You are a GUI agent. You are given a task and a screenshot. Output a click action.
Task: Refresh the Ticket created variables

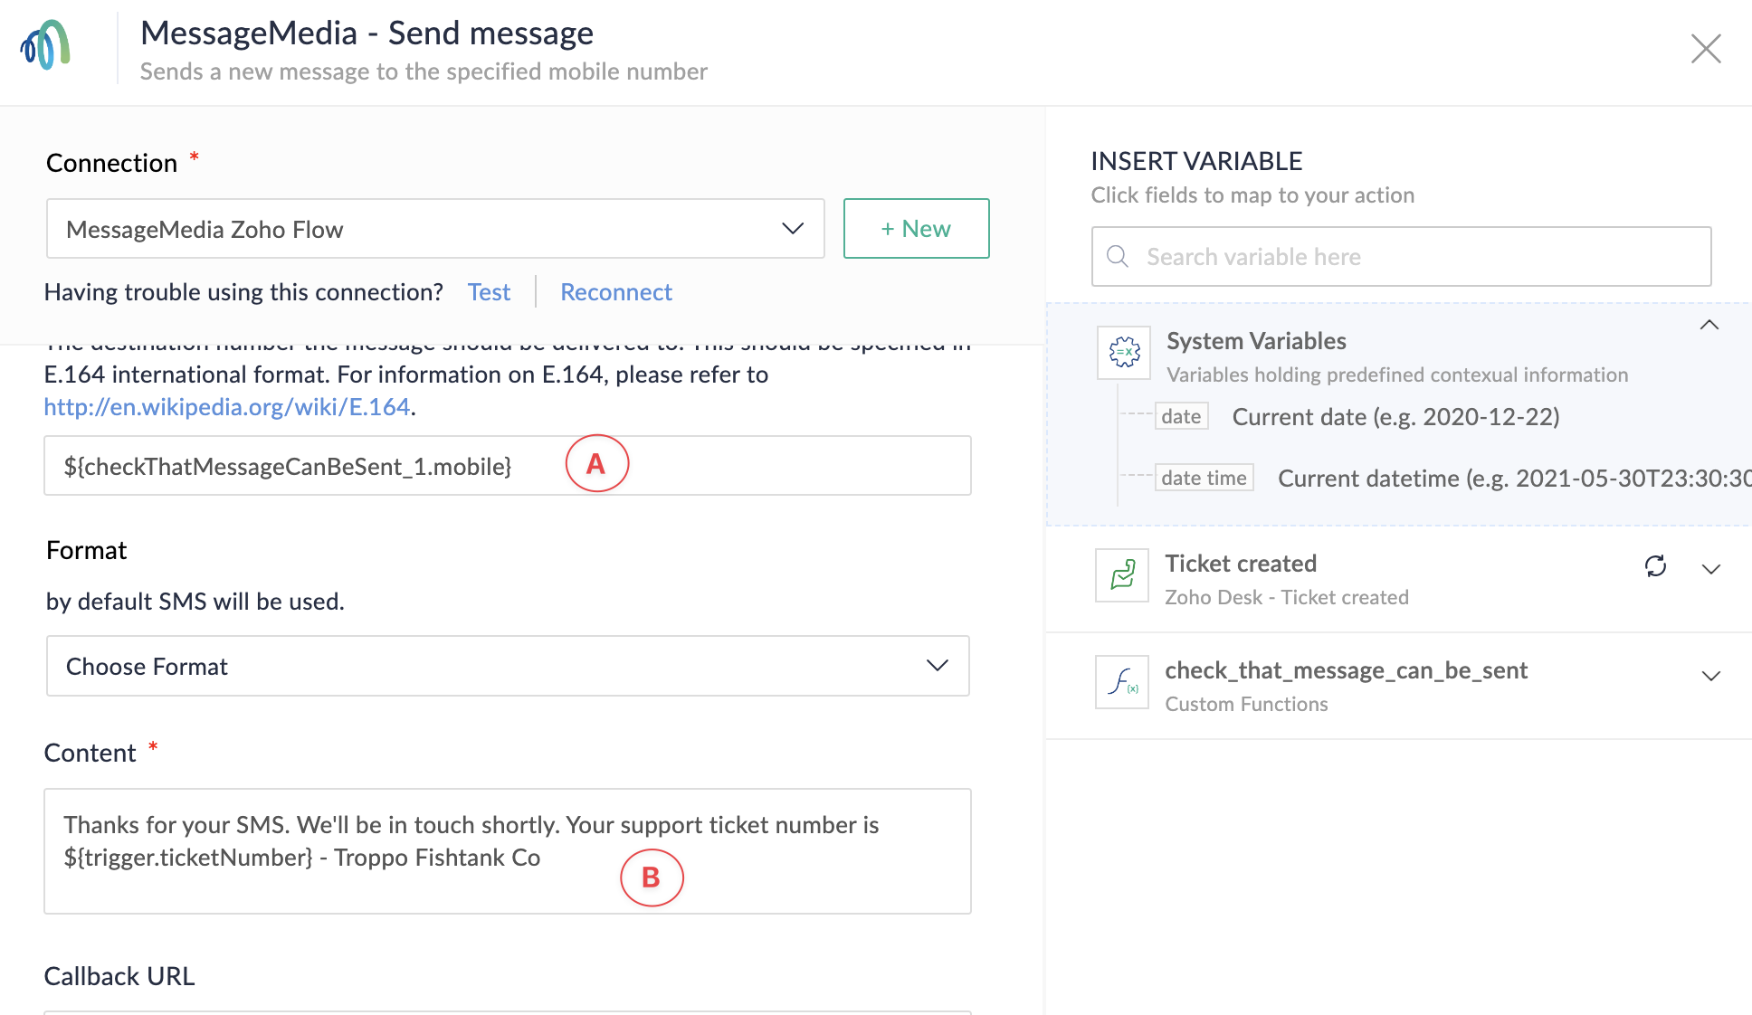tap(1655, 566)
